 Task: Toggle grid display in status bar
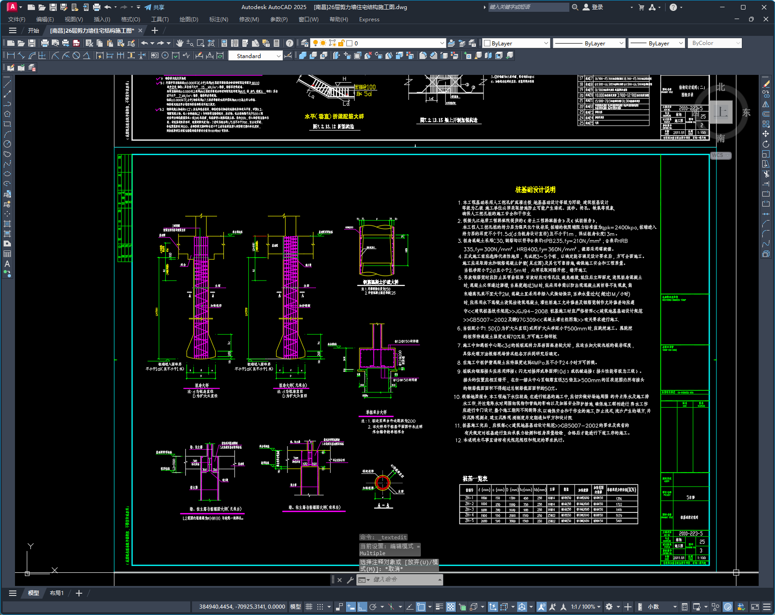click(x=309, y=607)
